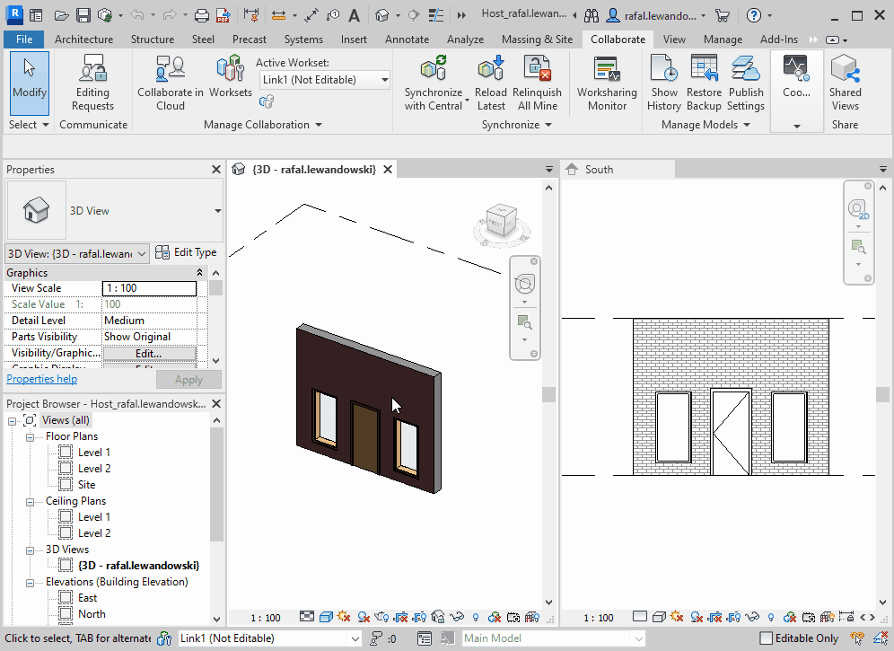Open the Properties help link
Image resolution: width=894 pixels, height=651 pixels.
pos(41,380)
